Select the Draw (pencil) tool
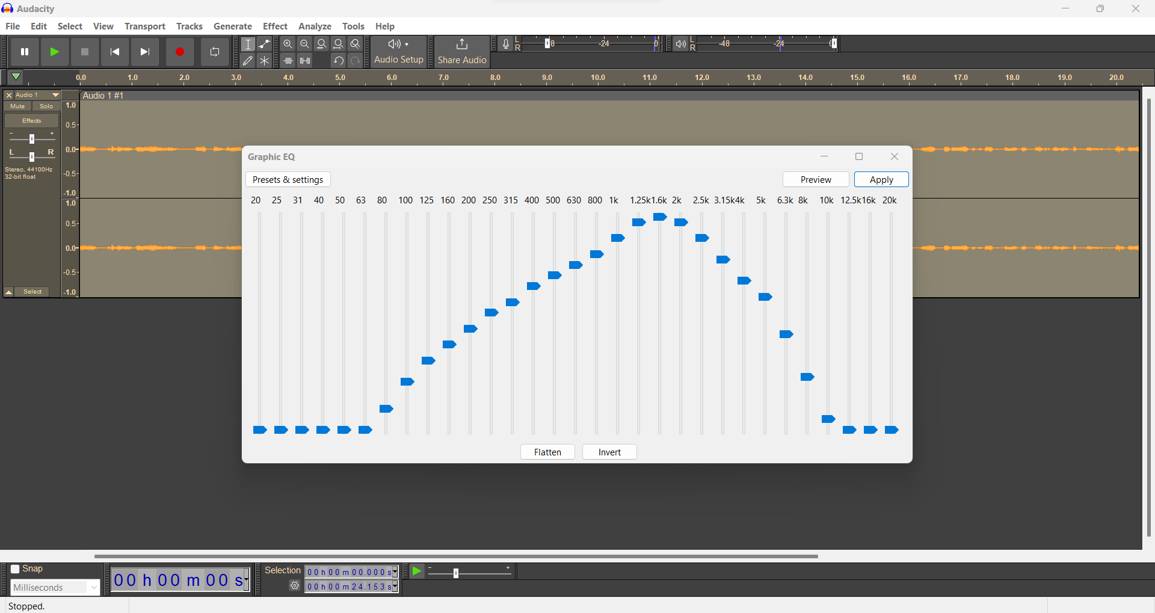Viewport: 1155px width, 613px height. coord(248,61)
